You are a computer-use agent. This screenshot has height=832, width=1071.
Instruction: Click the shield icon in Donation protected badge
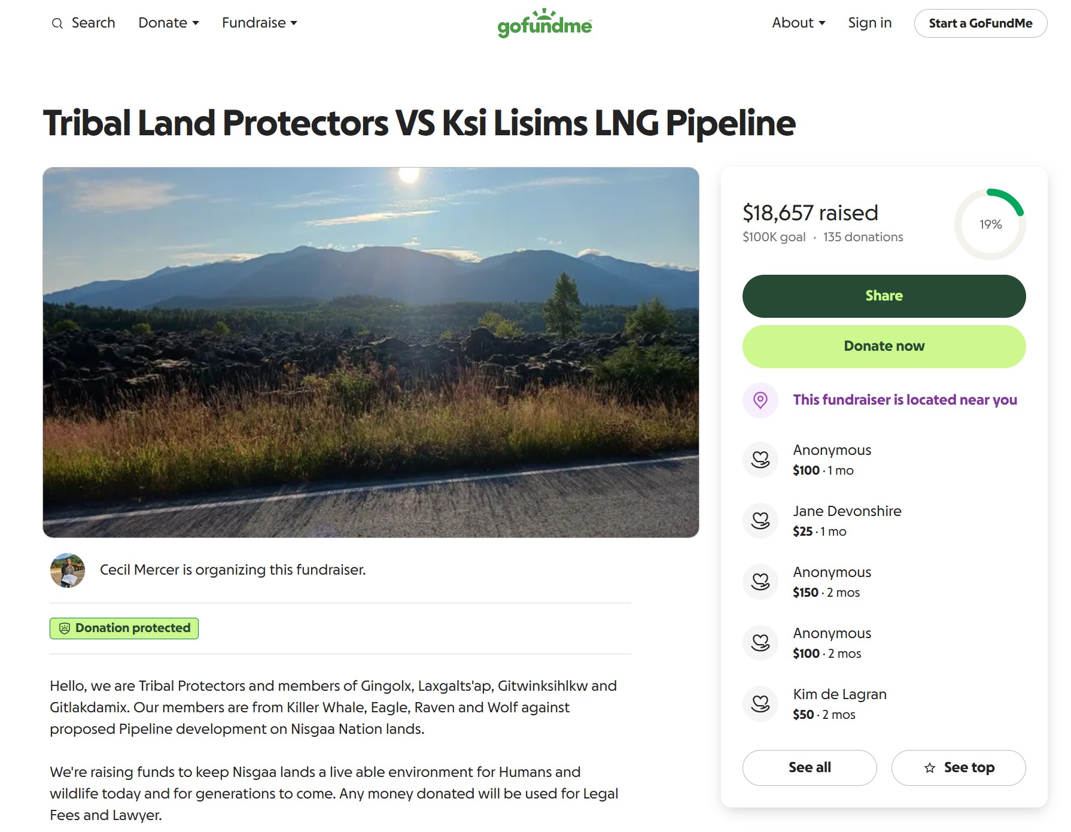point(65,628)
